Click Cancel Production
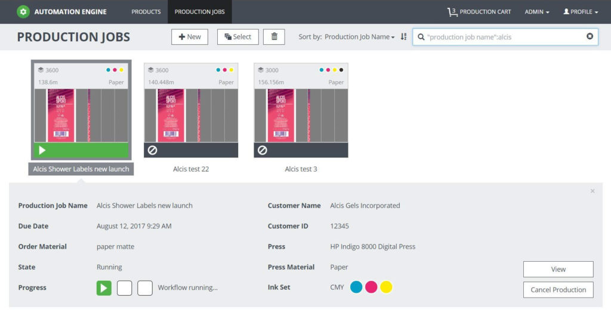Viewport: 611px width, 325px height. (x=558, y=290)
